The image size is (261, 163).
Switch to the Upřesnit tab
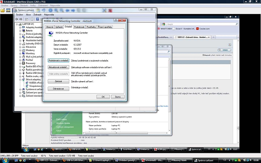(59, 27)
